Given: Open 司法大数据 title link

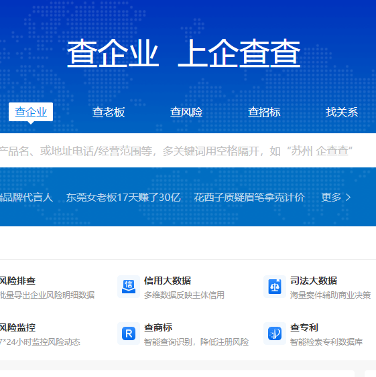Looking at the screenshot, I should tap(314, 281).
